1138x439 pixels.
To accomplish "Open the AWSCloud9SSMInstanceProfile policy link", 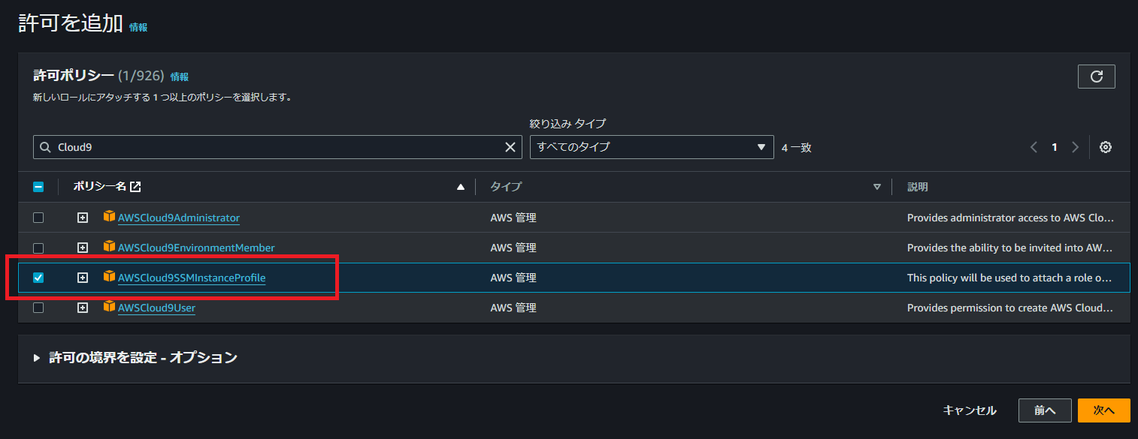I will [191, 277].
